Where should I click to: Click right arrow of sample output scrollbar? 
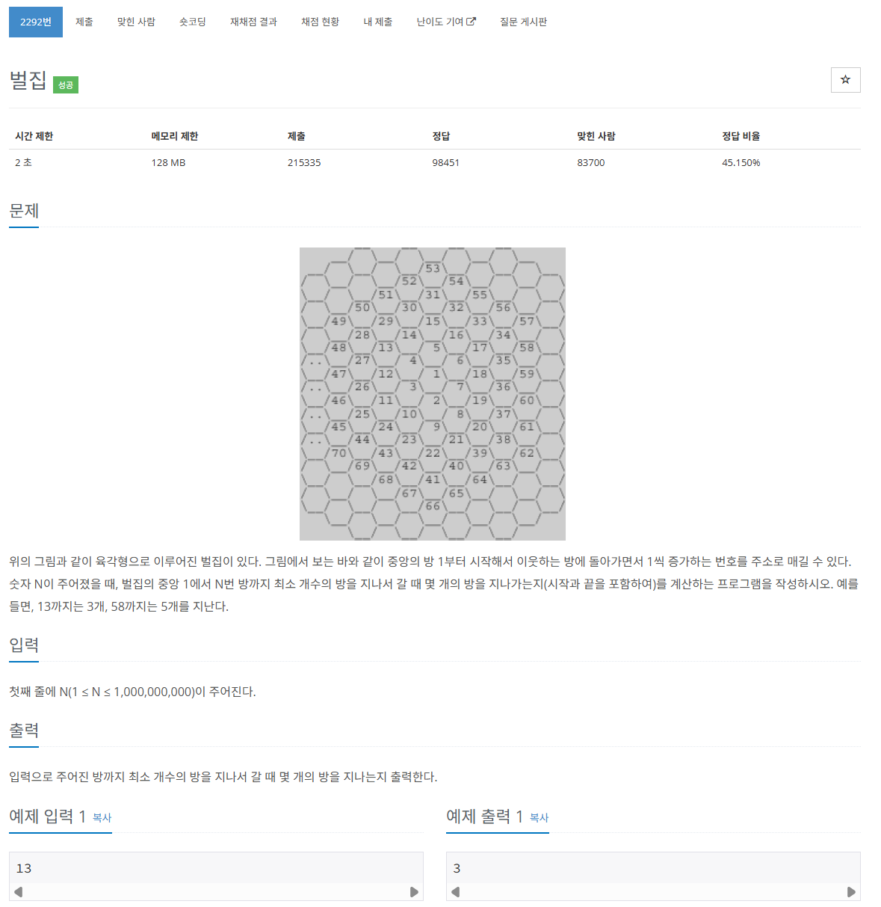click(851, 891)
